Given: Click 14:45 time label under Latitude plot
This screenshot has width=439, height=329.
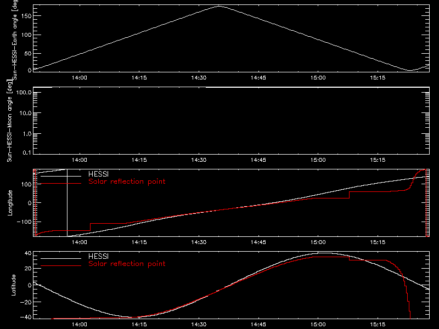Looking at the screenshot, I should click(258, 325).
